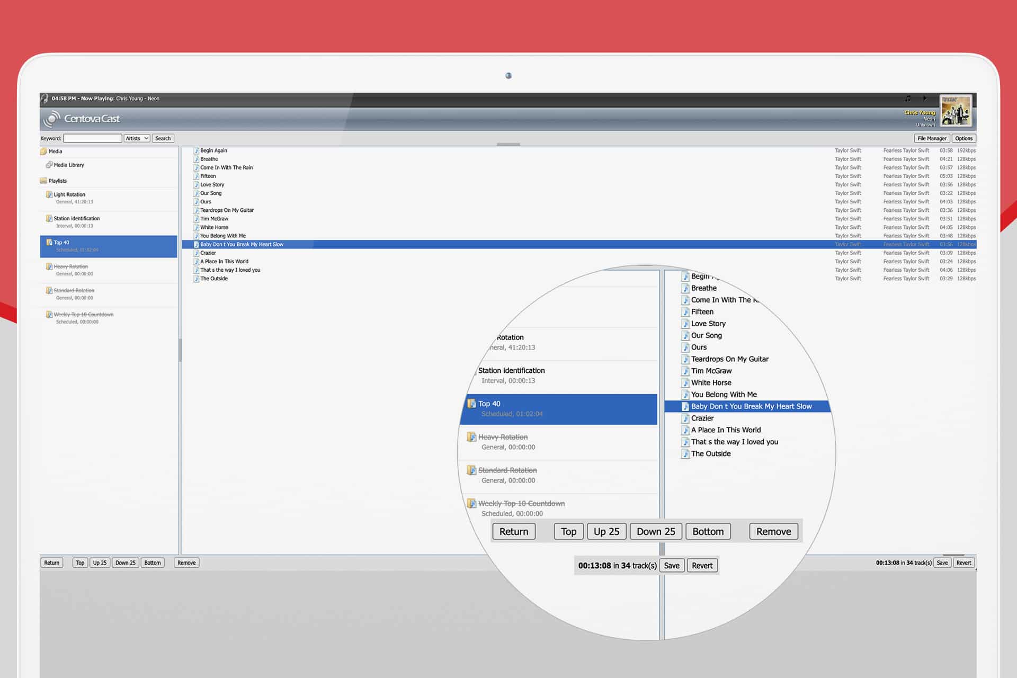The image size is (1017, 678).
Task: Select track A Place In This World
Action: 225,261
